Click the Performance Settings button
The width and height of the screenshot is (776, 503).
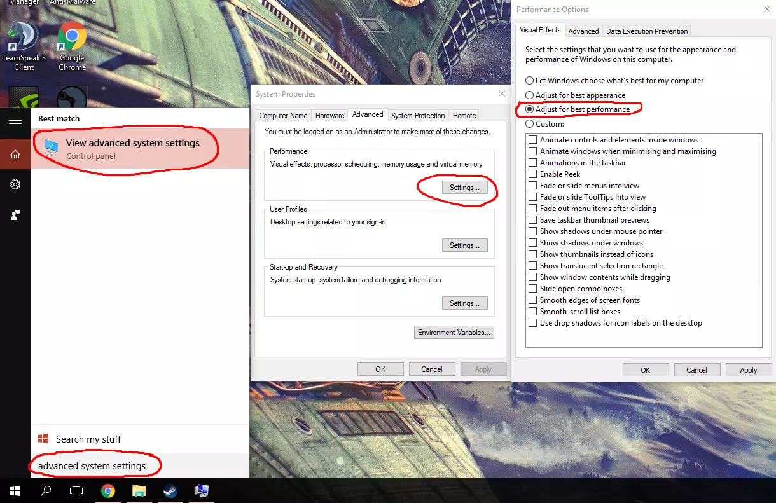(464, 188)
